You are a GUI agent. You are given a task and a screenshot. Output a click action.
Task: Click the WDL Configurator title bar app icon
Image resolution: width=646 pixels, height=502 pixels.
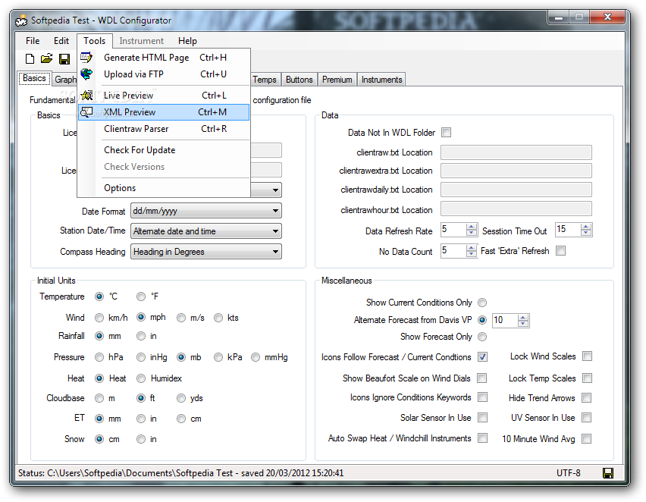point(21,20)
